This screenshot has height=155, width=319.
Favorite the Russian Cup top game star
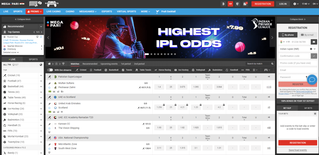click(41, 37)
